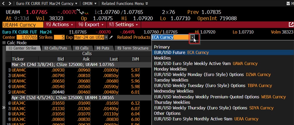Choose EUR/USD Weekly Monday (Euro Style) Options
This screenshot has height=125, width=294.
[212, 75]
